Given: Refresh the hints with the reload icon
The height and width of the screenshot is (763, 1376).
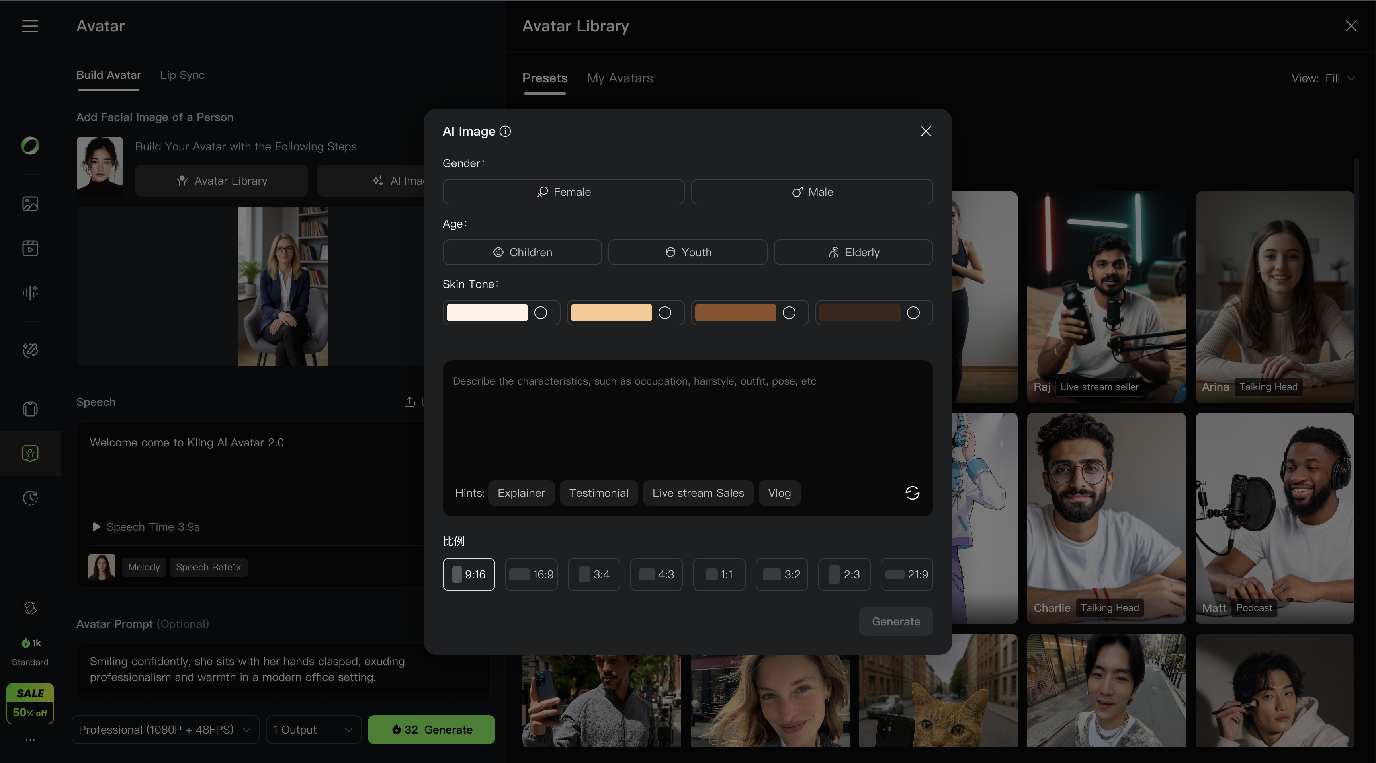Looking at the screenshot, I should 912,492.
